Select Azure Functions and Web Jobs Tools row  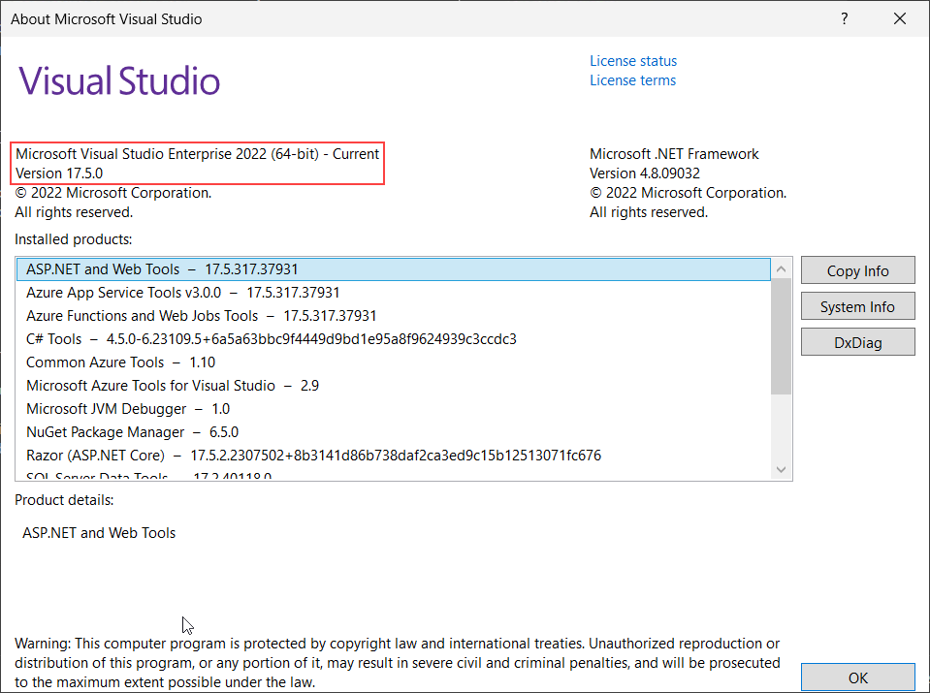point(394,316)
